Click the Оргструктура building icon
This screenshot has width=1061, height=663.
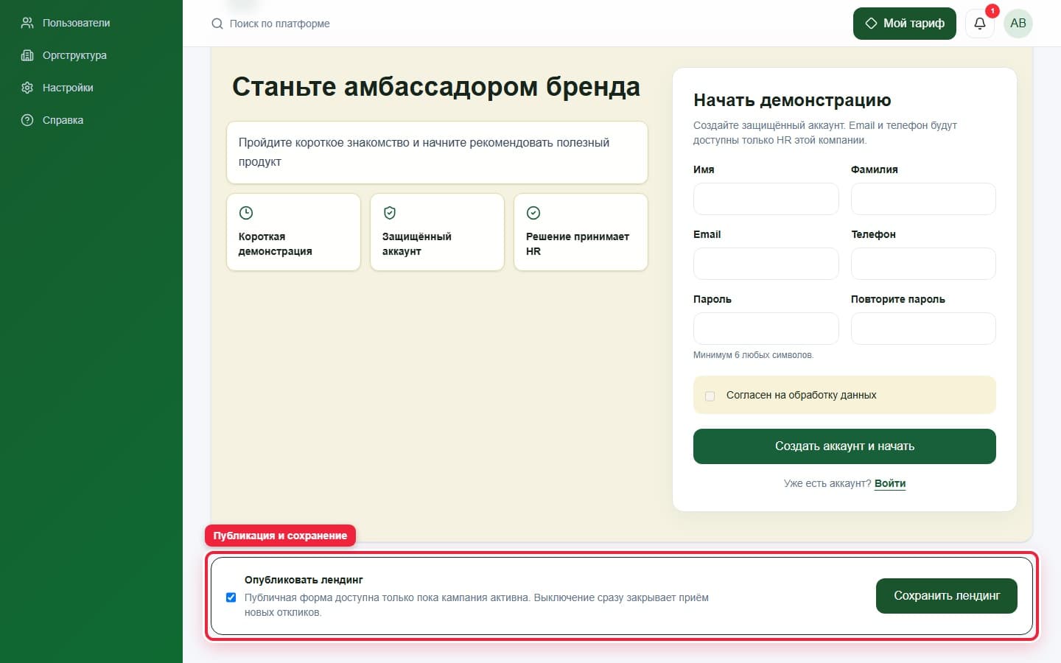[27, 55]
